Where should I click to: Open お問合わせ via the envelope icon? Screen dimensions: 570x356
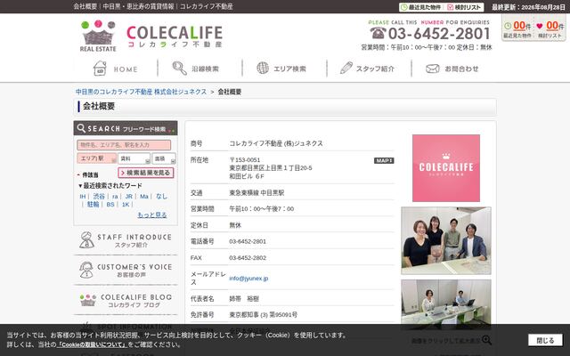(x=433, y=69)
